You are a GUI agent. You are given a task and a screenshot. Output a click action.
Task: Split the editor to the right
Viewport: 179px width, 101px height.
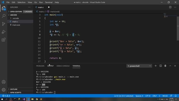170,7
